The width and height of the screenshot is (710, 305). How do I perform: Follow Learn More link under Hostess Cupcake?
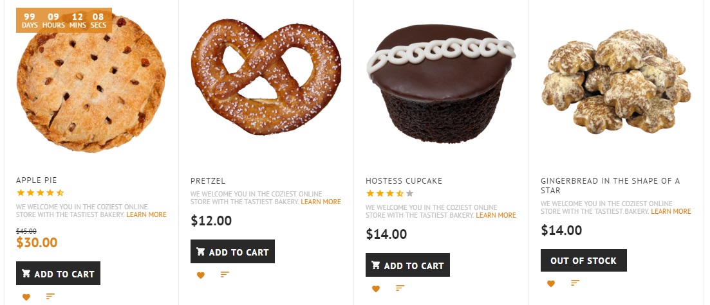point(496,215)
